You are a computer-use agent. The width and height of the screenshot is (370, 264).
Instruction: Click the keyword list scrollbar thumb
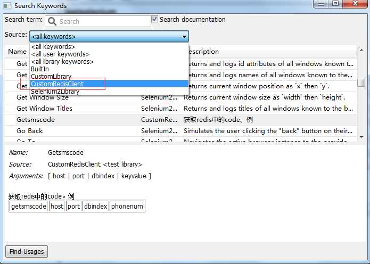(361, 83)
